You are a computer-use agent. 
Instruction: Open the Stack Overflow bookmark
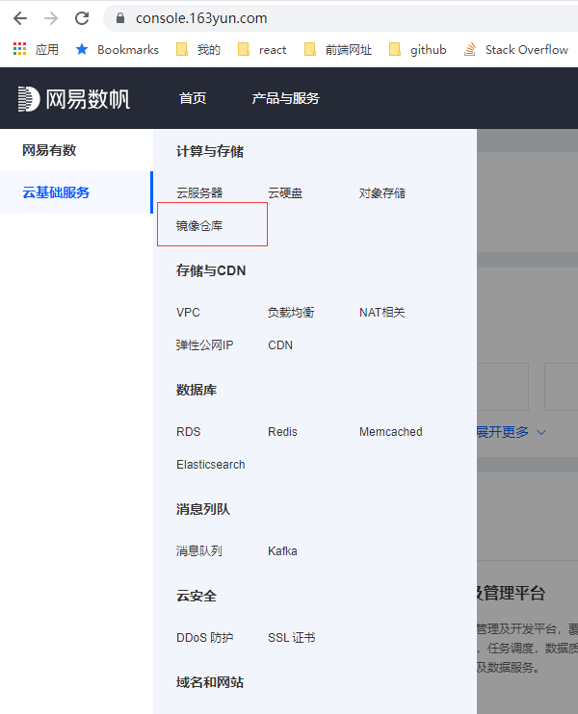point(516,50)
